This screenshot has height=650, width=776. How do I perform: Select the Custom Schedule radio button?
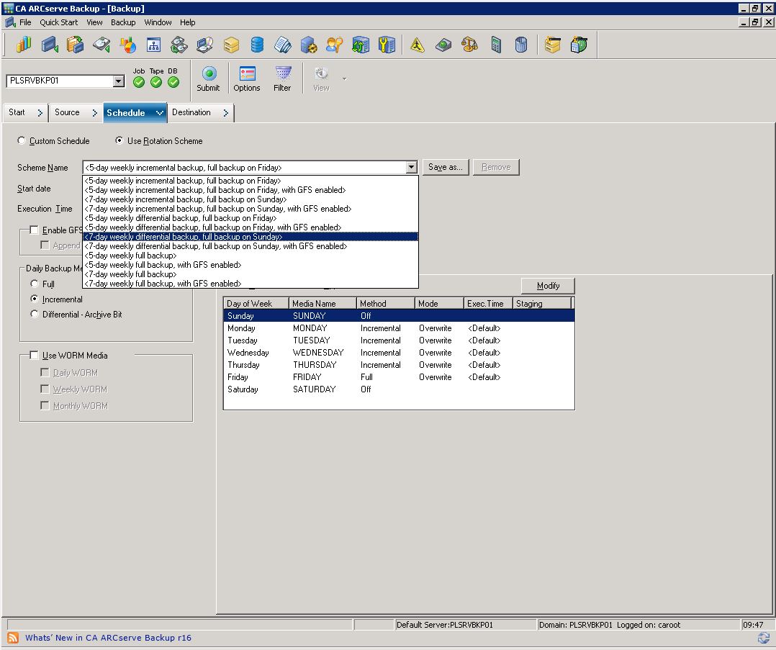(22, 141)
